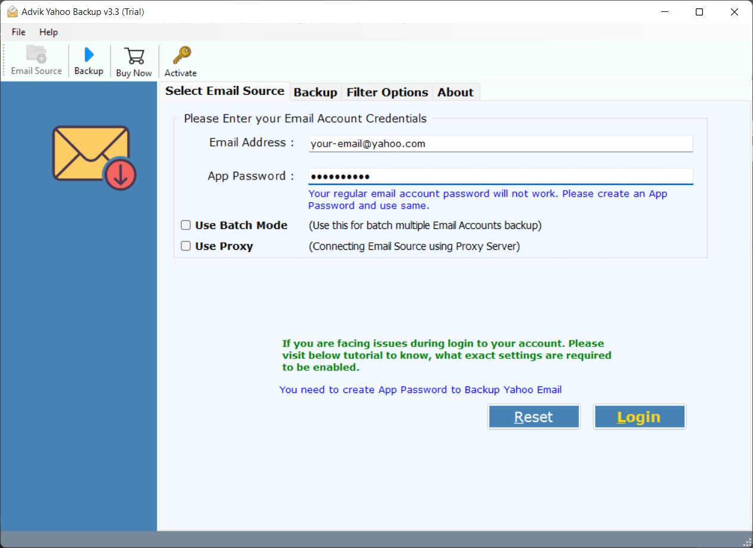
Task: Enable Use Proxy
Action: 185,246
